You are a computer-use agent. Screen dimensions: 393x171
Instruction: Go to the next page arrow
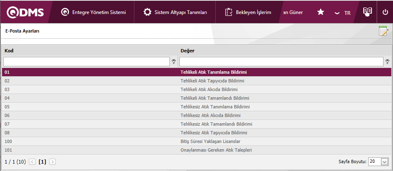[x=52, y=162]
